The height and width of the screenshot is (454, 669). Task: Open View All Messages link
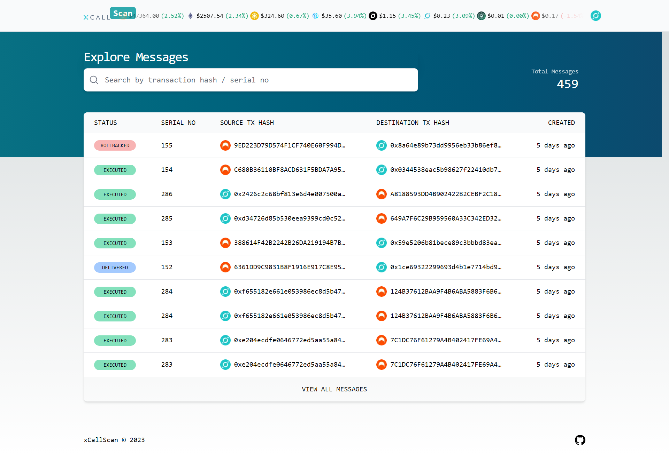pyautogui.click(x=334, y=389)
